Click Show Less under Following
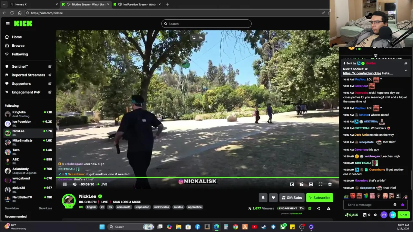413x232 pixels. click(x=45, y=208)
